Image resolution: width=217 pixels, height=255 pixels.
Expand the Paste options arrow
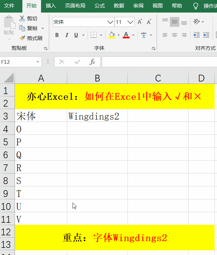(x=9, y=39)
